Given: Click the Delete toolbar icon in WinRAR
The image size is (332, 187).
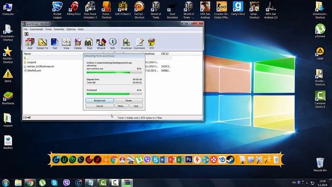Looking at the screenshot, I should (x=78, y=44).
